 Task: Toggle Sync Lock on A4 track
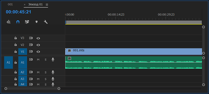point(31,84)
